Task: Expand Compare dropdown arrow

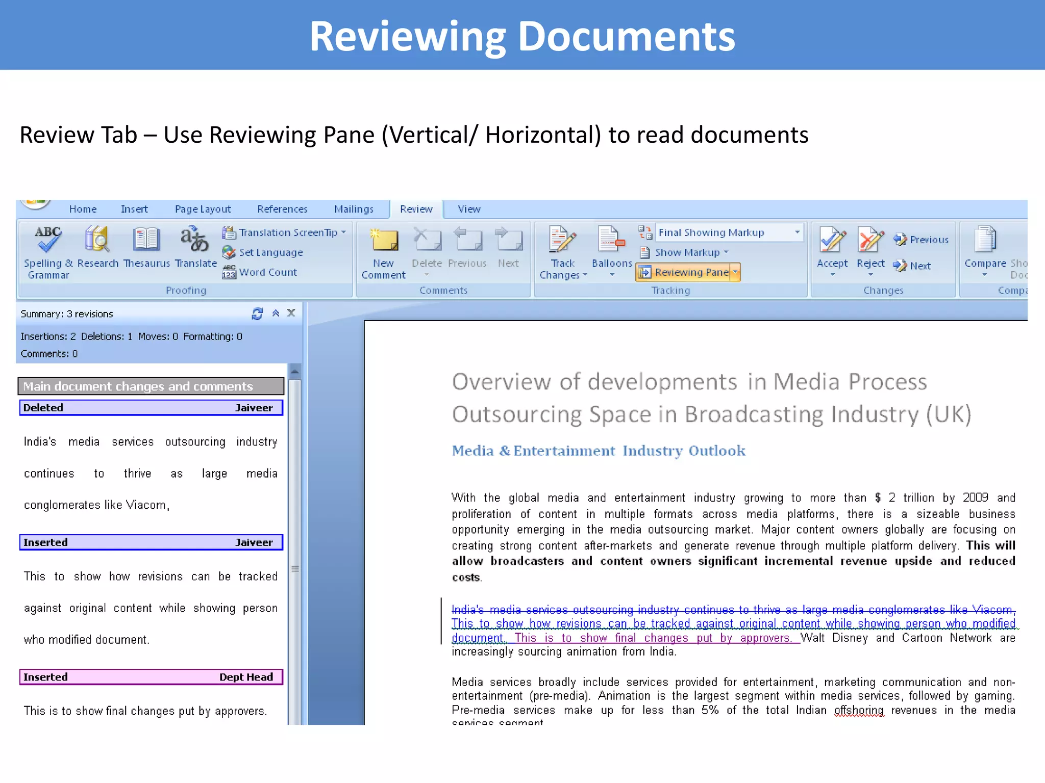Action: pyautogui.click(x=985, y=275)
